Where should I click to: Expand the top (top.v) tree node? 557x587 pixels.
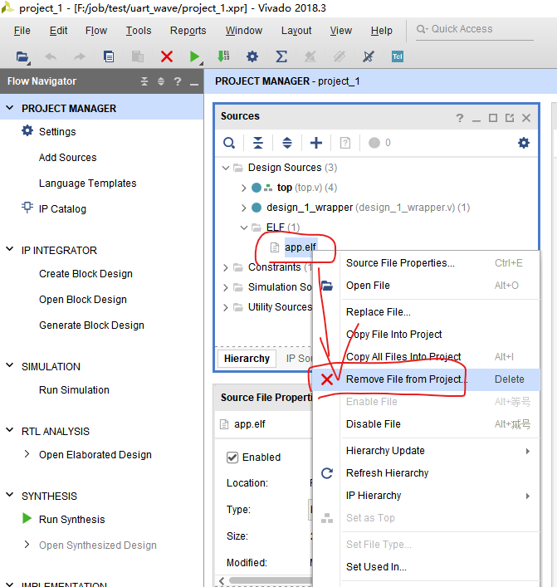click(244, 188)
